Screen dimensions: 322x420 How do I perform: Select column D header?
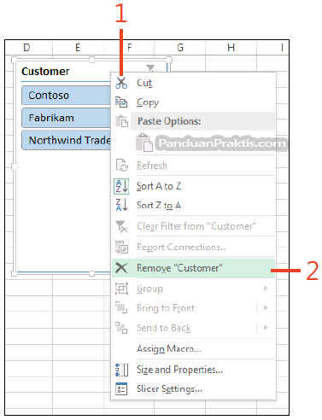point(26,47)
